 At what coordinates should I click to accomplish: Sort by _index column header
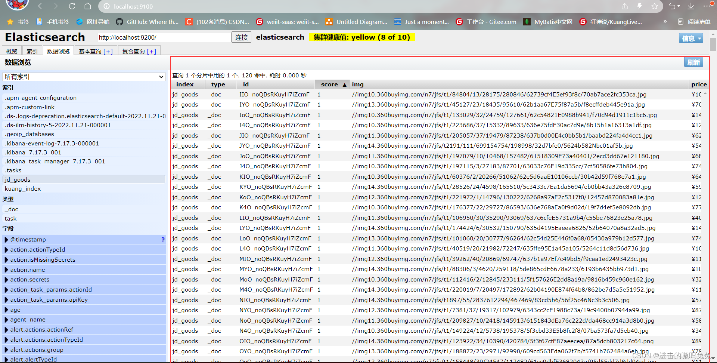pyautogui.click(x=189, y=84)
